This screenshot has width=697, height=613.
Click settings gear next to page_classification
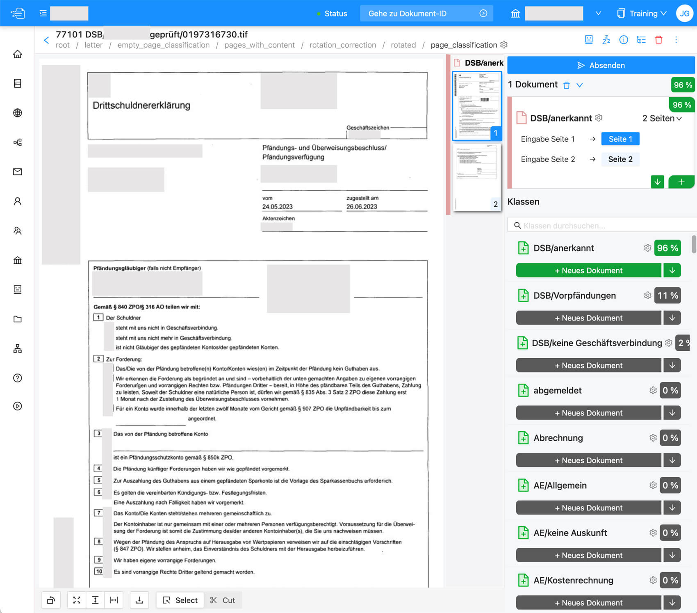coord(504,45)
